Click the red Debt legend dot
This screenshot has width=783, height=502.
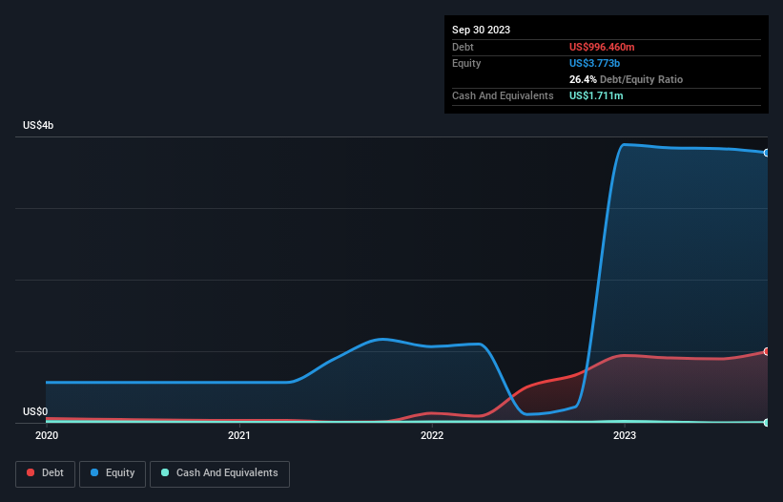pyautogui.click(x=31, y=472)
